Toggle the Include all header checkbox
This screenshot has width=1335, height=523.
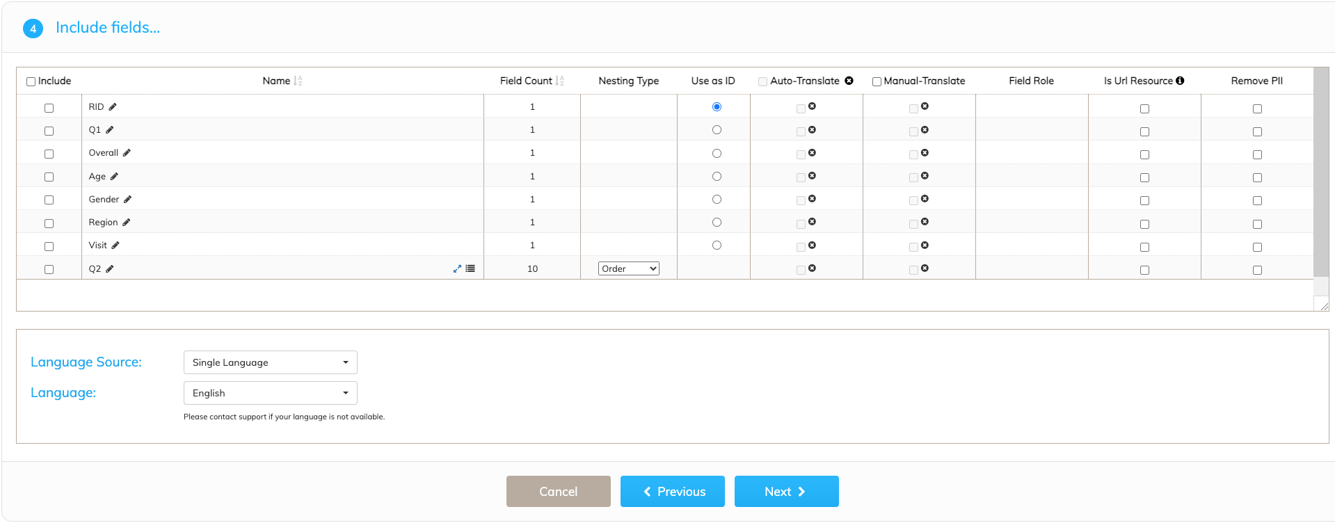tap(31, 81)
